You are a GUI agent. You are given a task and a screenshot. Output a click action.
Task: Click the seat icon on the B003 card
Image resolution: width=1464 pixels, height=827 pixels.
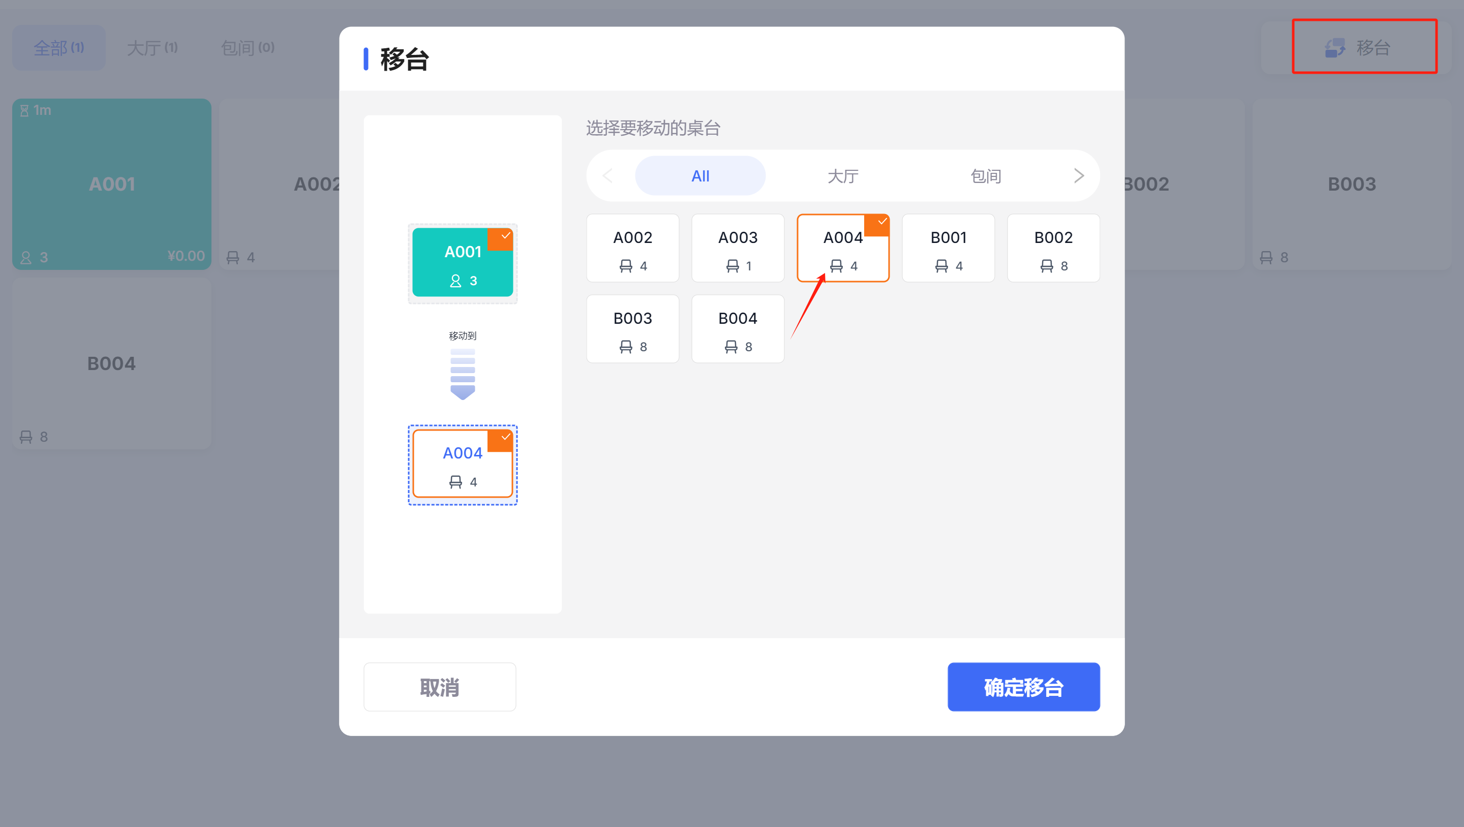[626, 347]
